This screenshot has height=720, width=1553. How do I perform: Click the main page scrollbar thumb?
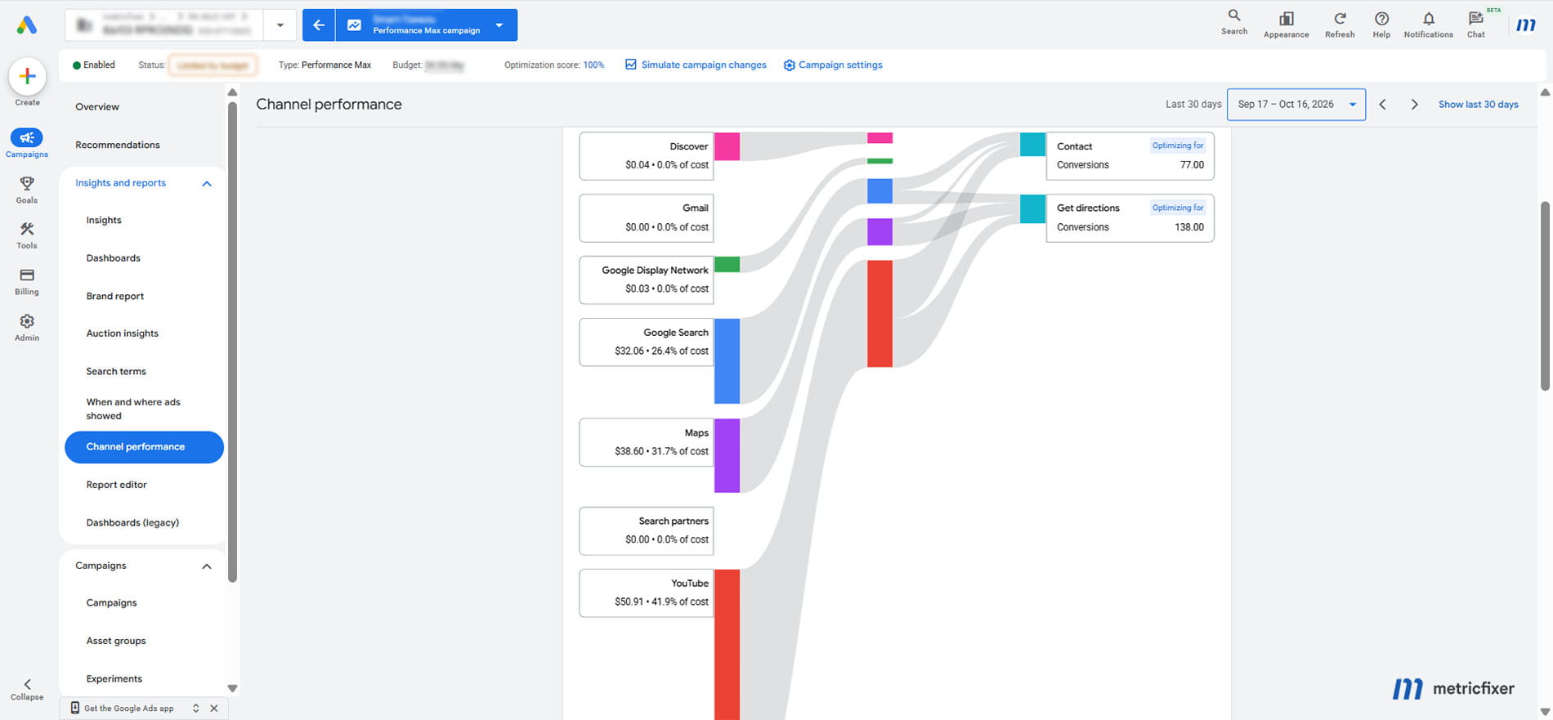coord(1545,296)
